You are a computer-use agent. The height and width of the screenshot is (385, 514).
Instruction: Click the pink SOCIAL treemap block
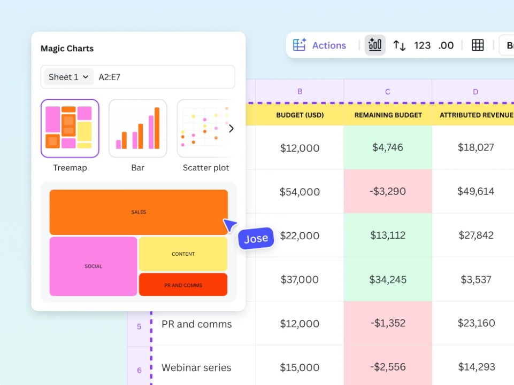[x=94, y=266]
